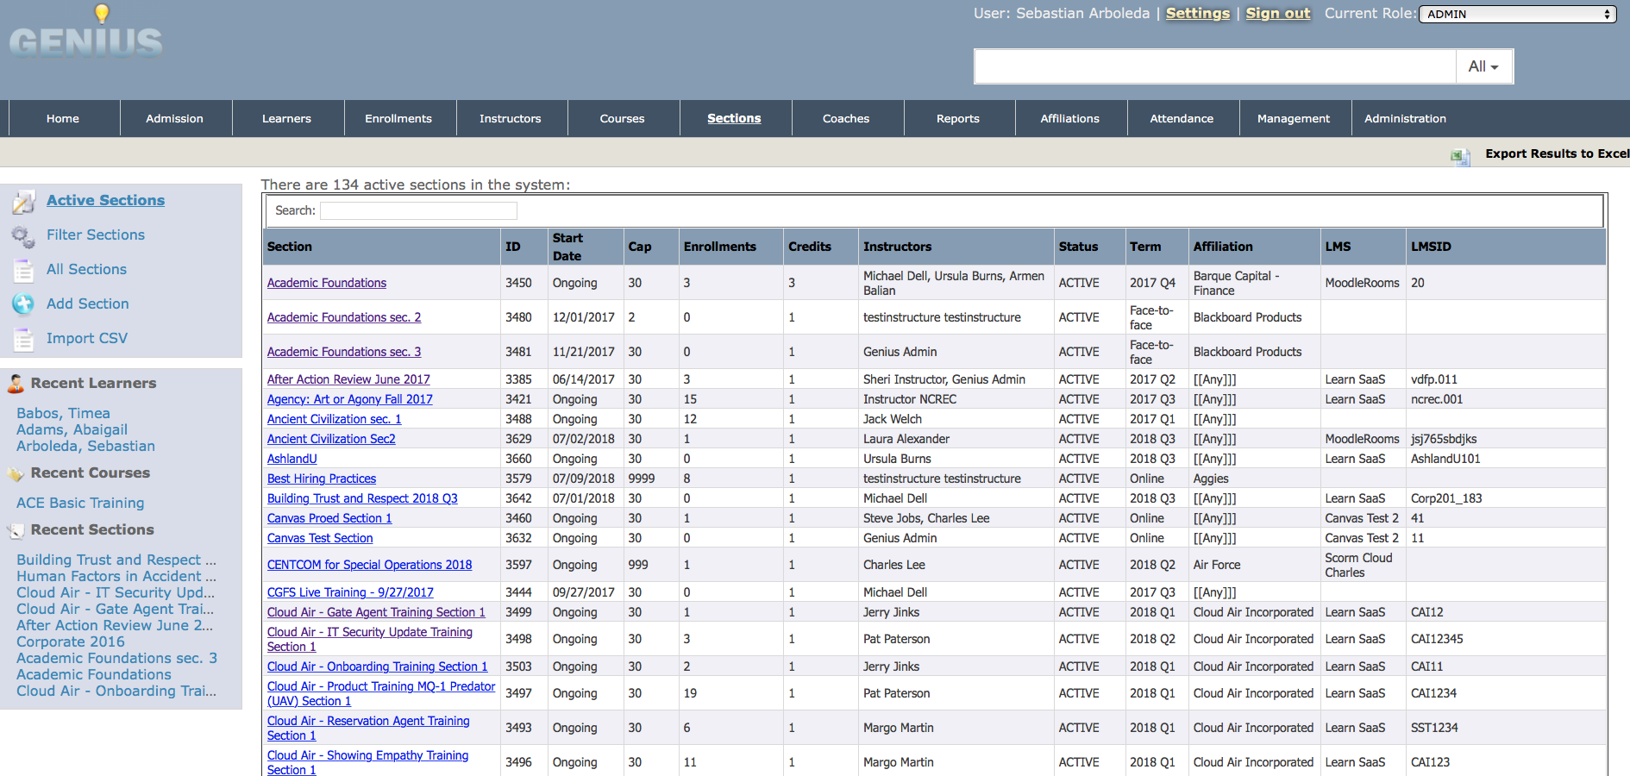The height and width of the screenshot is (776, 1630).
Task: Click the Recent Learners person icon
Action: pyautogui.click(x=16, y=384)
